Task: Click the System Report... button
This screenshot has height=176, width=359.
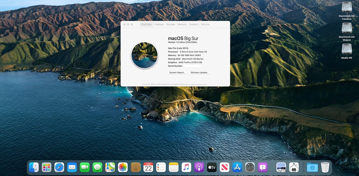Action: (178, 73)
